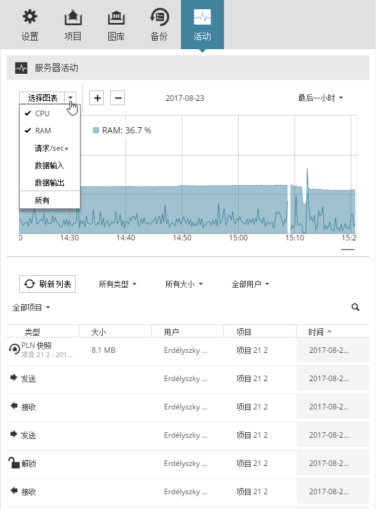Toggle 时间 column sort order
Screen dimensions: 376x509
click(x=320, y=332)
